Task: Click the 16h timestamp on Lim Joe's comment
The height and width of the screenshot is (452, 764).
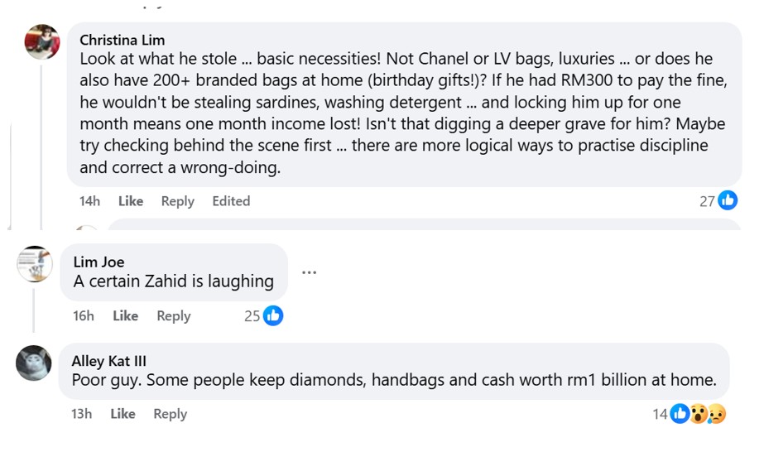Action: [84, 315]
